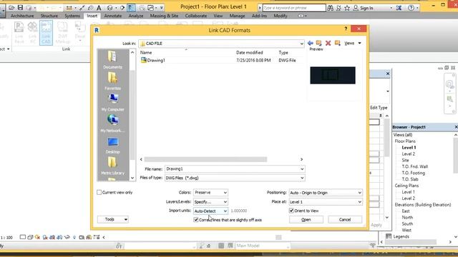Image resolution: width=458 pixels, height=257 pixels.
Task: Click the binoculars search icon
Action: [330, 8]
